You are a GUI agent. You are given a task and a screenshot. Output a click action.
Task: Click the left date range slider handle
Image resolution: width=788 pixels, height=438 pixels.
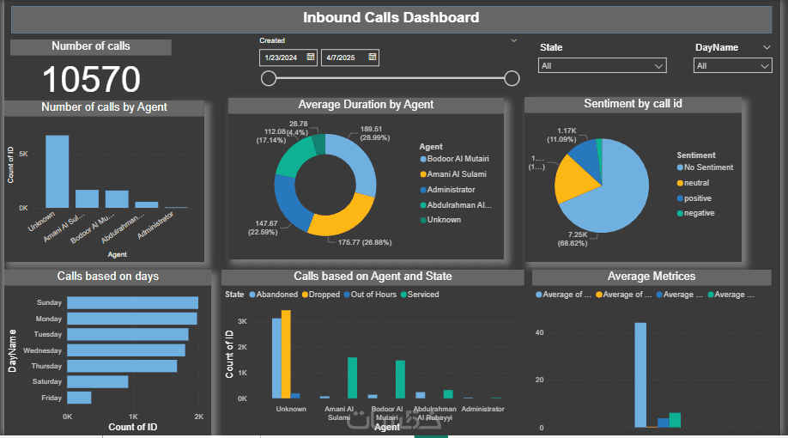pos(269,78)
